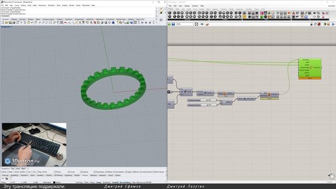
Task: Click the black layer color swatch in status bar
Action: click(54, 182)
